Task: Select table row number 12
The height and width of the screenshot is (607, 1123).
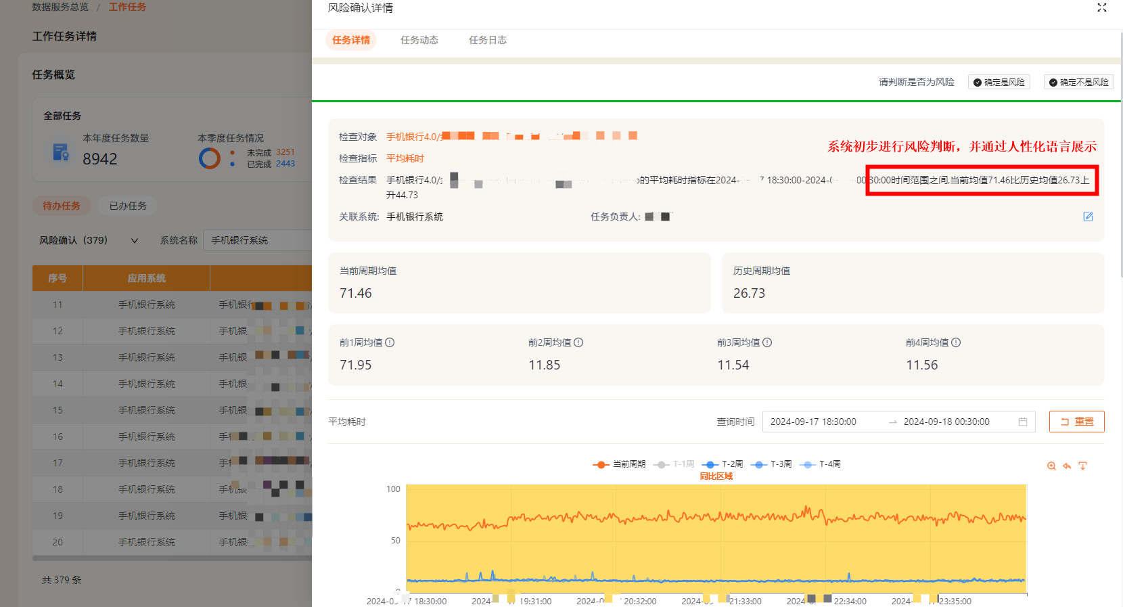Action: click(172, 331)
